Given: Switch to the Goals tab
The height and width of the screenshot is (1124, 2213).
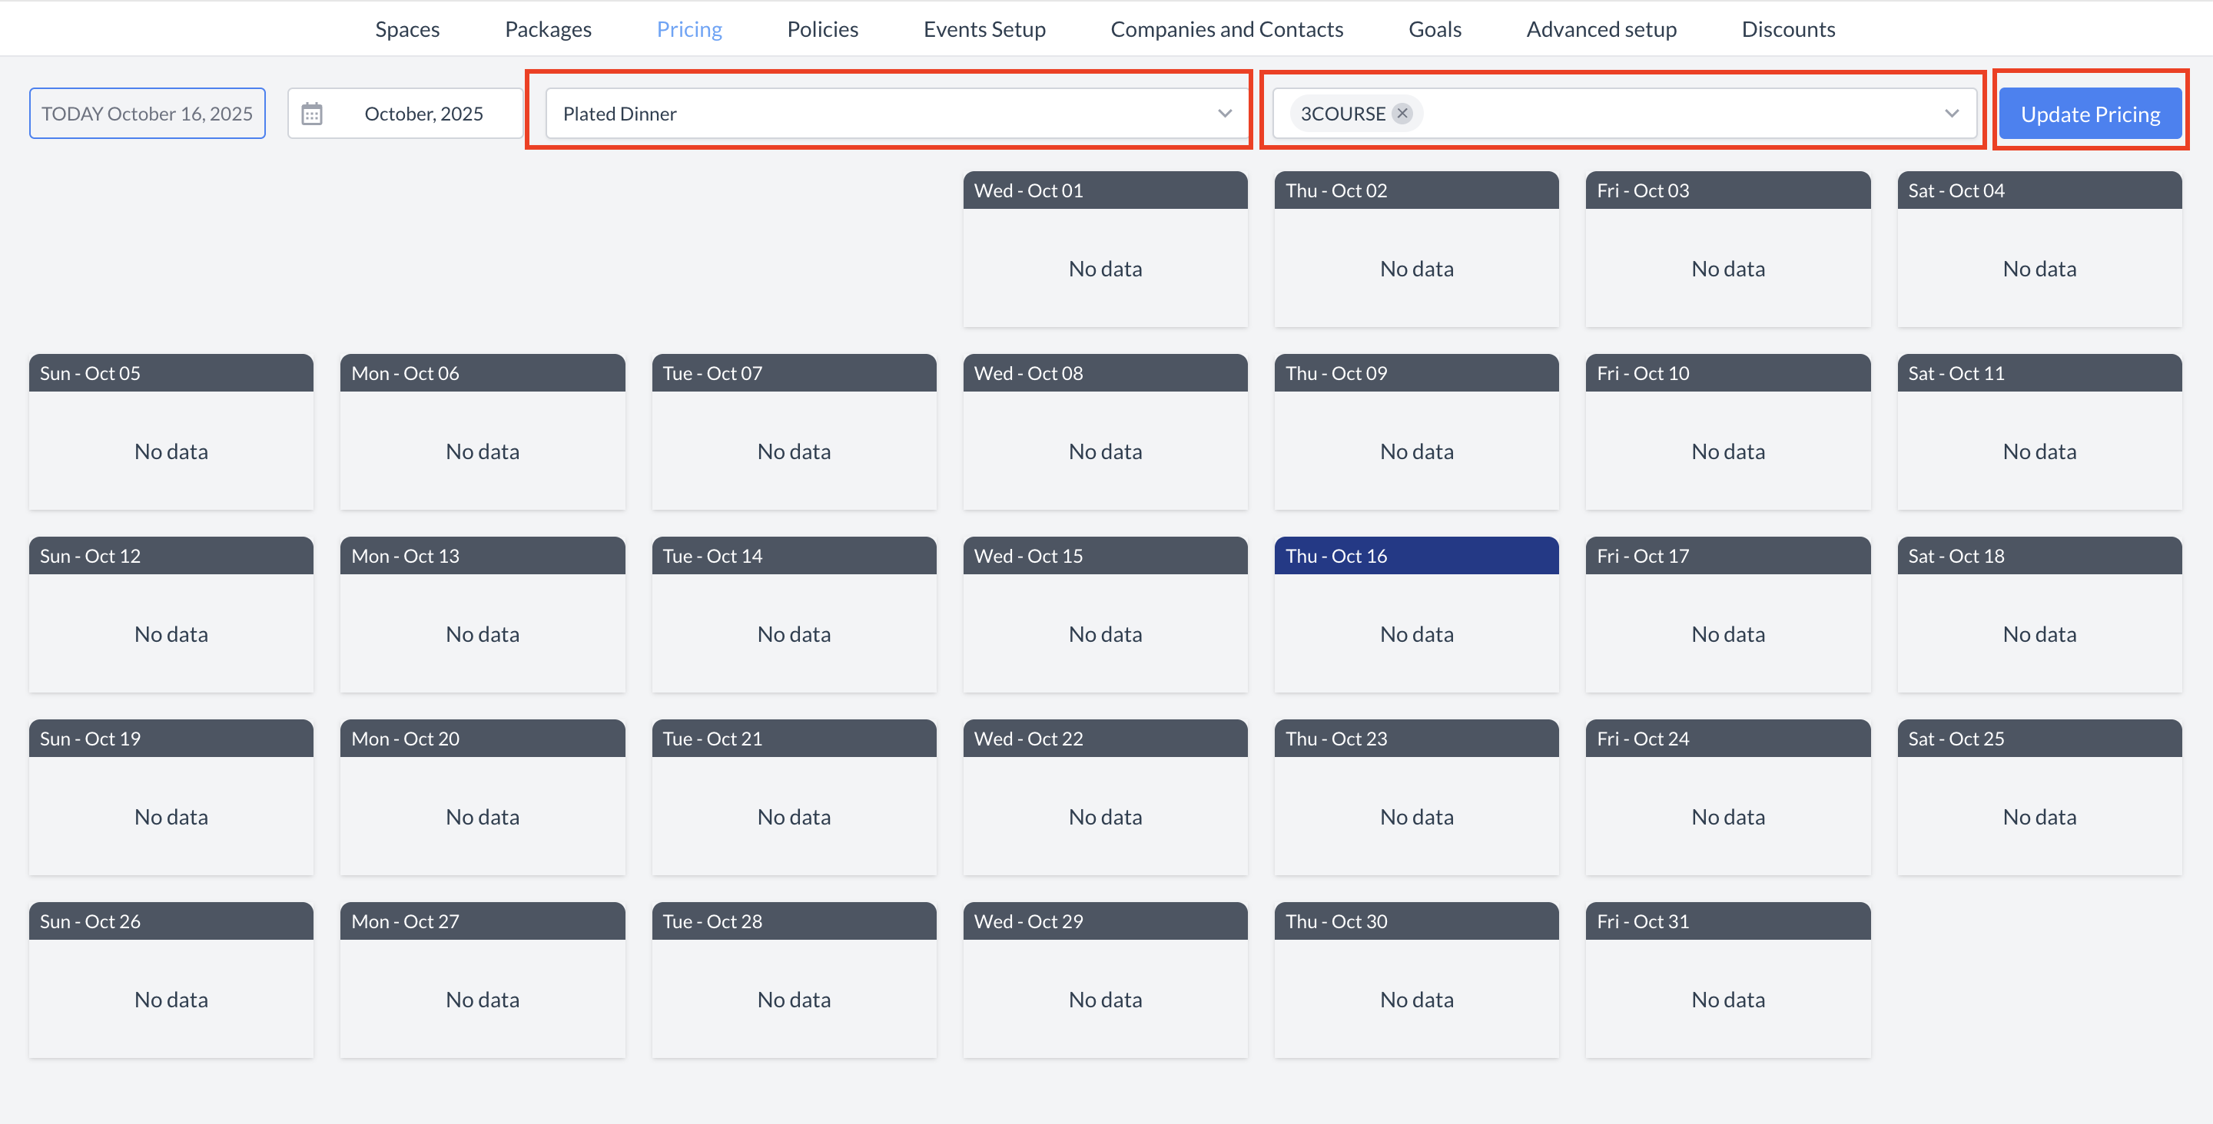Looking at the screenshot, I should tap(1435, 28).
